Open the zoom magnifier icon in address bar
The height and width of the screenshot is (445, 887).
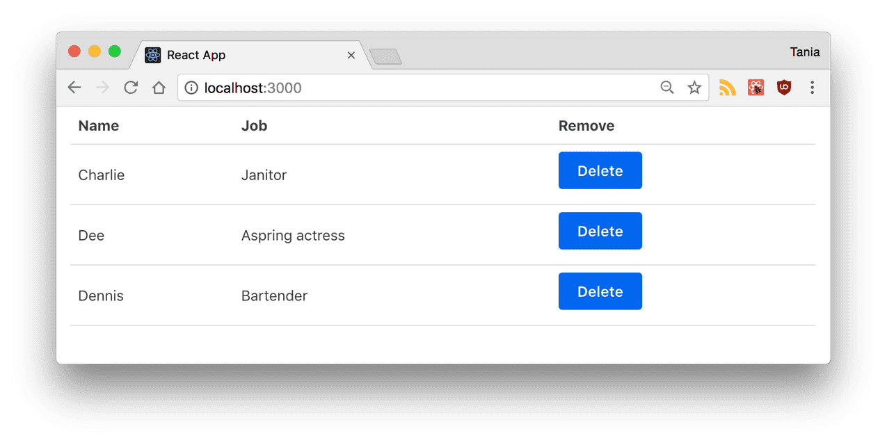tap(666, 88)
